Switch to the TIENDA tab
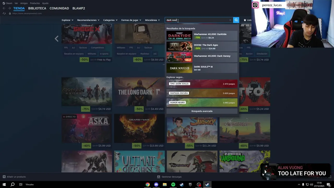The image size is (334, 188). pyautogui.click(x=19, y=8)
